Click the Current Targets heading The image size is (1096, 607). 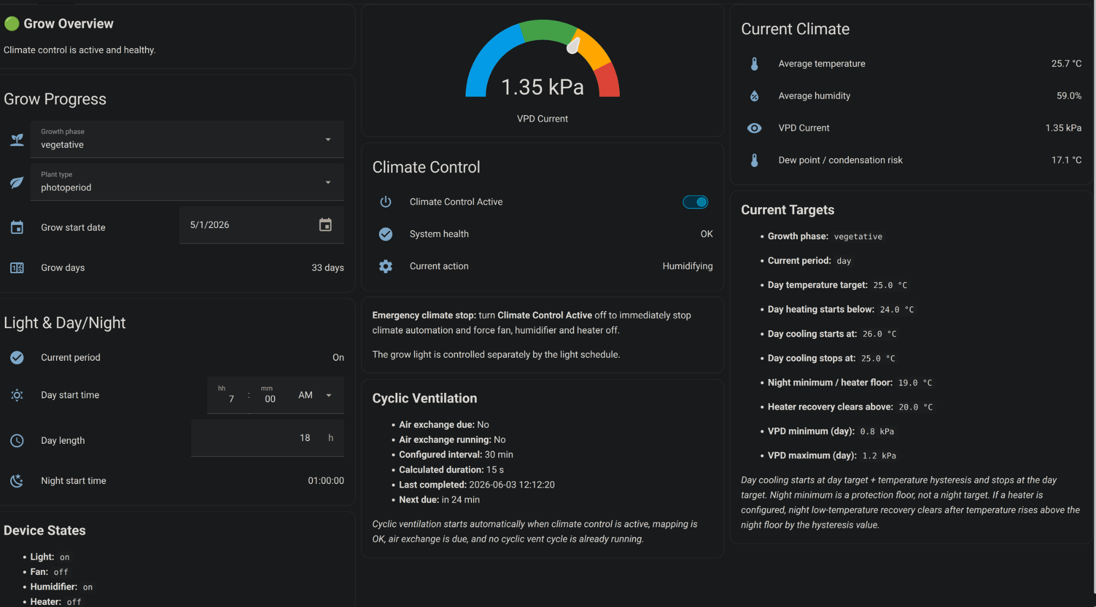(787, 210)
